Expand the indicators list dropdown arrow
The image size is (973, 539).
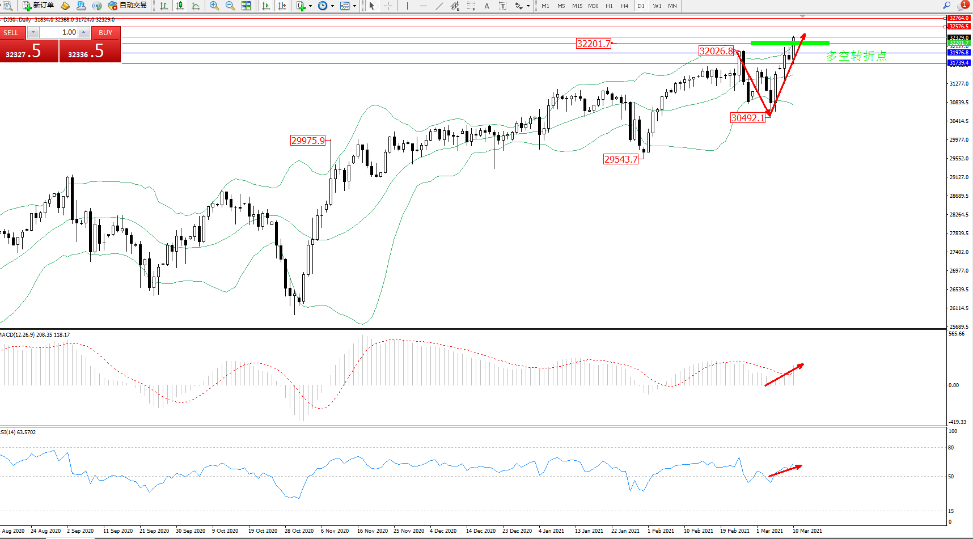pos(310,6)
